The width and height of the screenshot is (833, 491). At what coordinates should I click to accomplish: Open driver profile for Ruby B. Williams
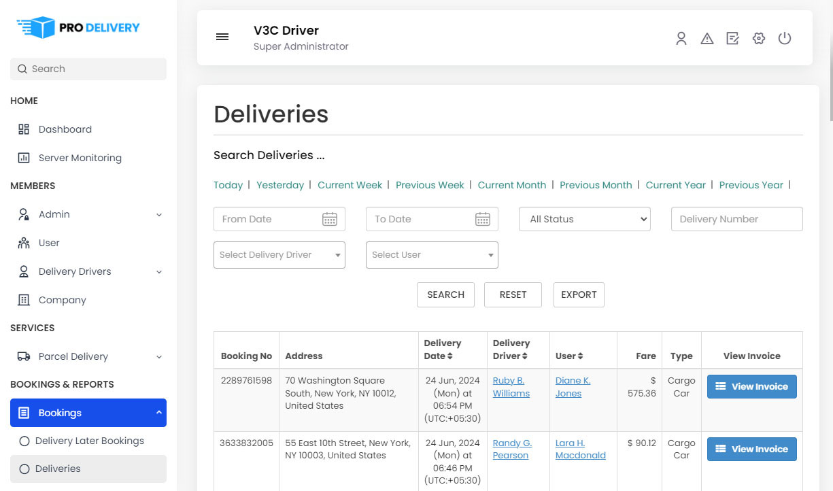[511, 386]
